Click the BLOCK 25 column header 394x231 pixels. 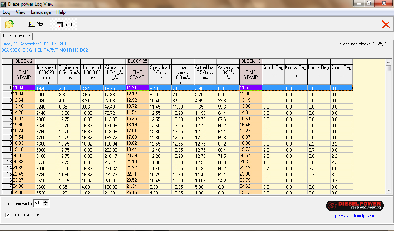tap(137, 61)
